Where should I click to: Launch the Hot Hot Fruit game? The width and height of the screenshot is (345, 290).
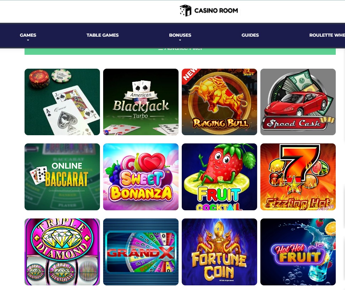point(298,252)
